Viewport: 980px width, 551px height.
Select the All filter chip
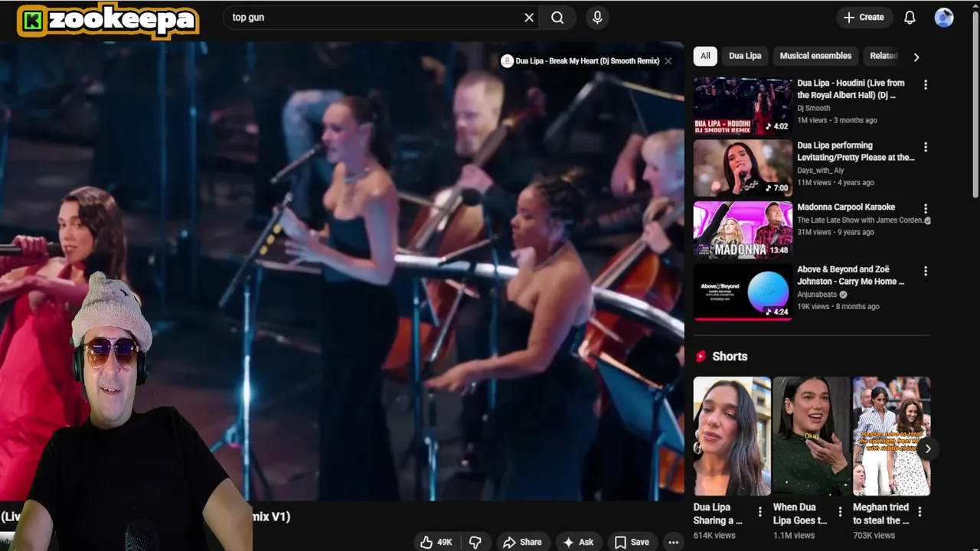click(x=705, y=56)
